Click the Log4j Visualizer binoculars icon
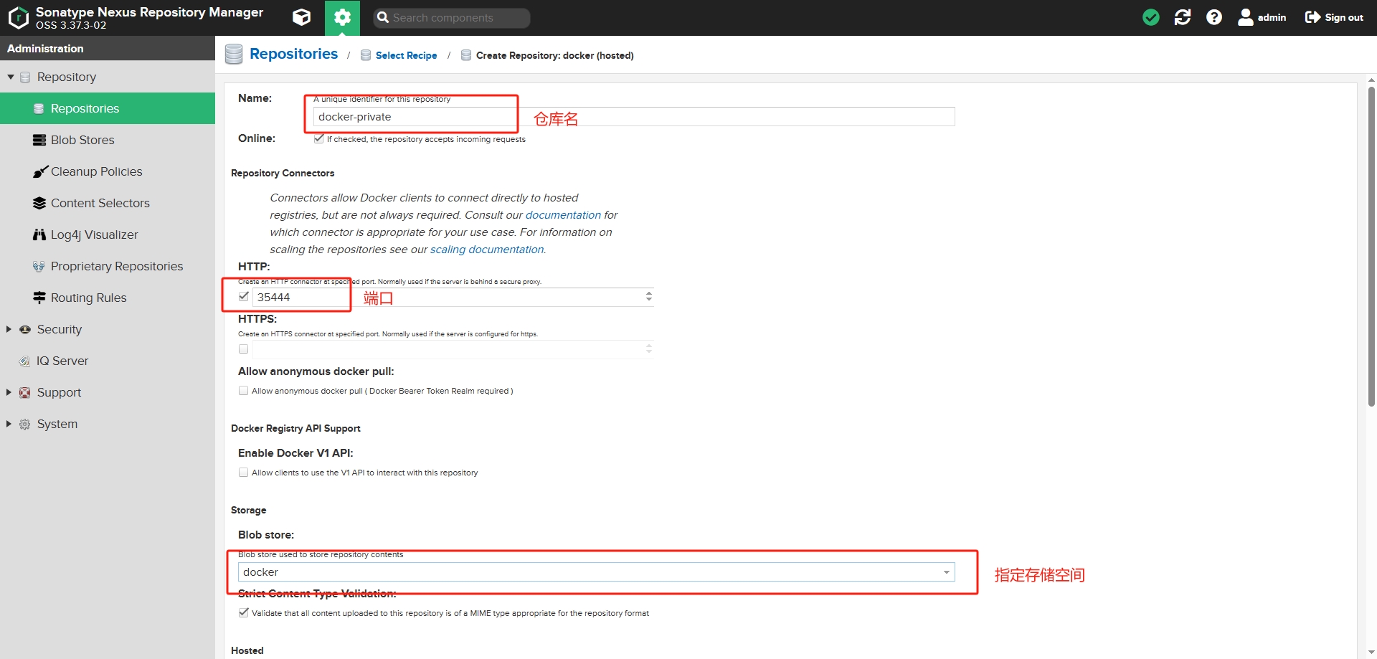This screenshot has width=1377, height=659. click(39, 234)
